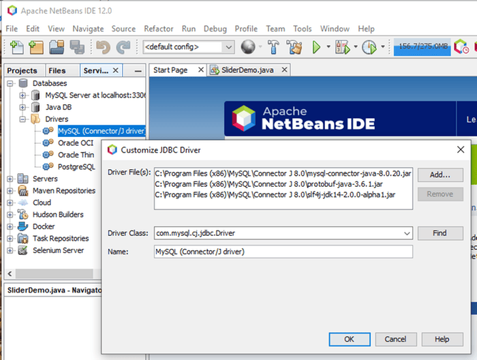
Task: Expand the Maven Repositories node
Action: click(x=10, y=191)
